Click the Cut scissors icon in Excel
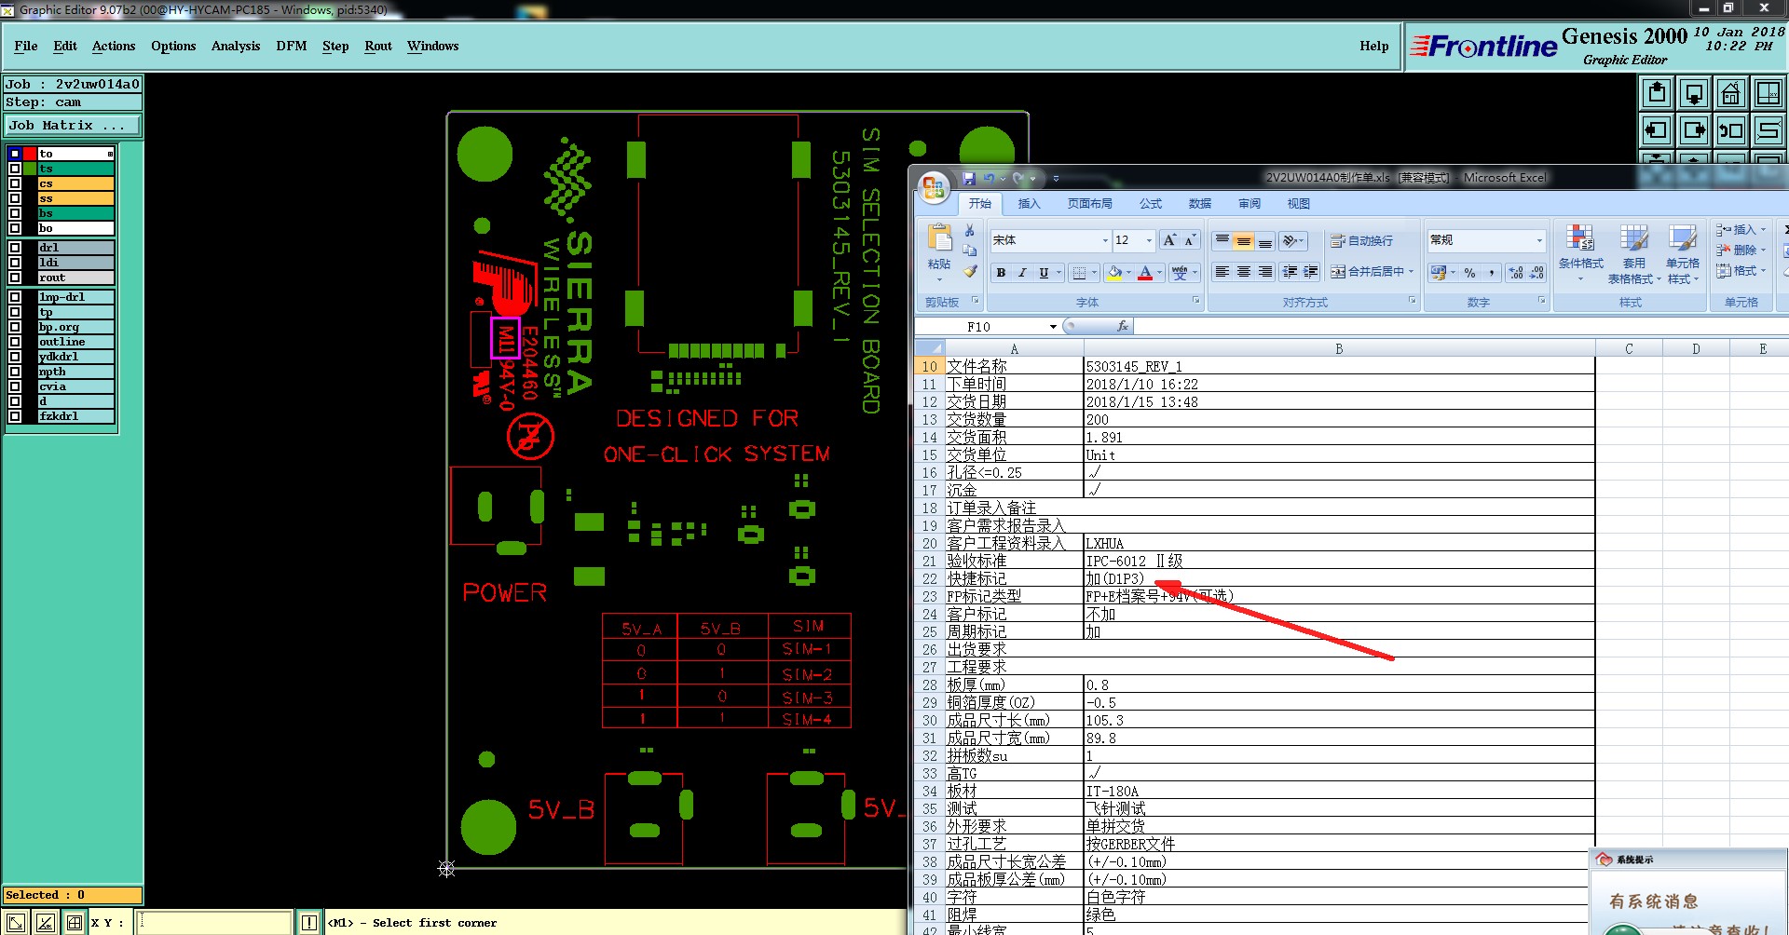 pyautogui.click(x=970, y=230)
